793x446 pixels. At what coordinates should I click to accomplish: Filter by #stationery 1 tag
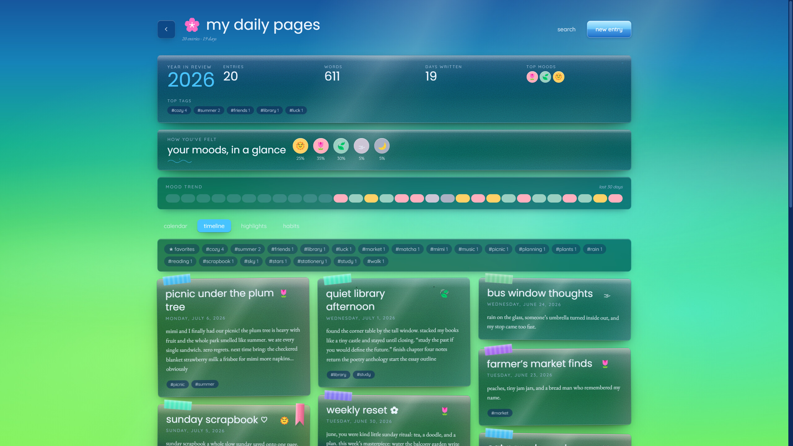pyautogui.click(x=312, y=261)
